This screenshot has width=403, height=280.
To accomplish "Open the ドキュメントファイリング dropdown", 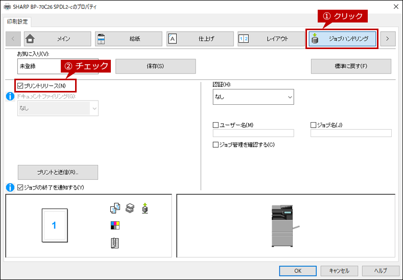I will pyautogui.click(x=58, y=108).
